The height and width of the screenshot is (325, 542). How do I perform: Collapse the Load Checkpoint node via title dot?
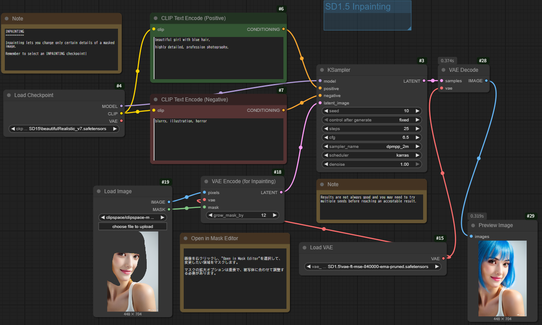tap(9, 95)
